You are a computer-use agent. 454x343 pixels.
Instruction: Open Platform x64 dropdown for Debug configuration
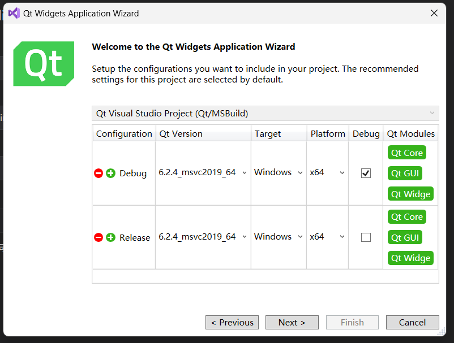pos(327,172)
